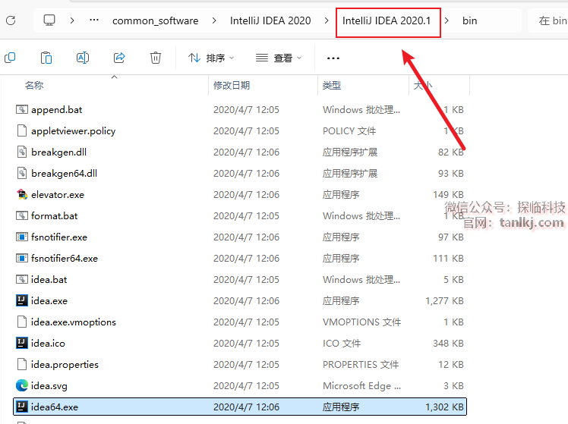Click the Paste toolbar icon

(x=46, y=58)
